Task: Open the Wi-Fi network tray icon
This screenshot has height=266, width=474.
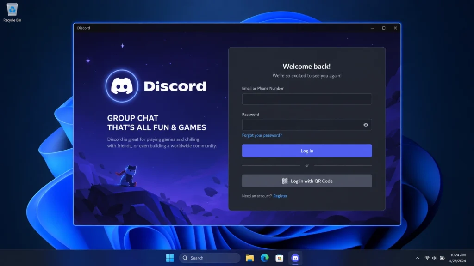Action: tap(427, 258)
